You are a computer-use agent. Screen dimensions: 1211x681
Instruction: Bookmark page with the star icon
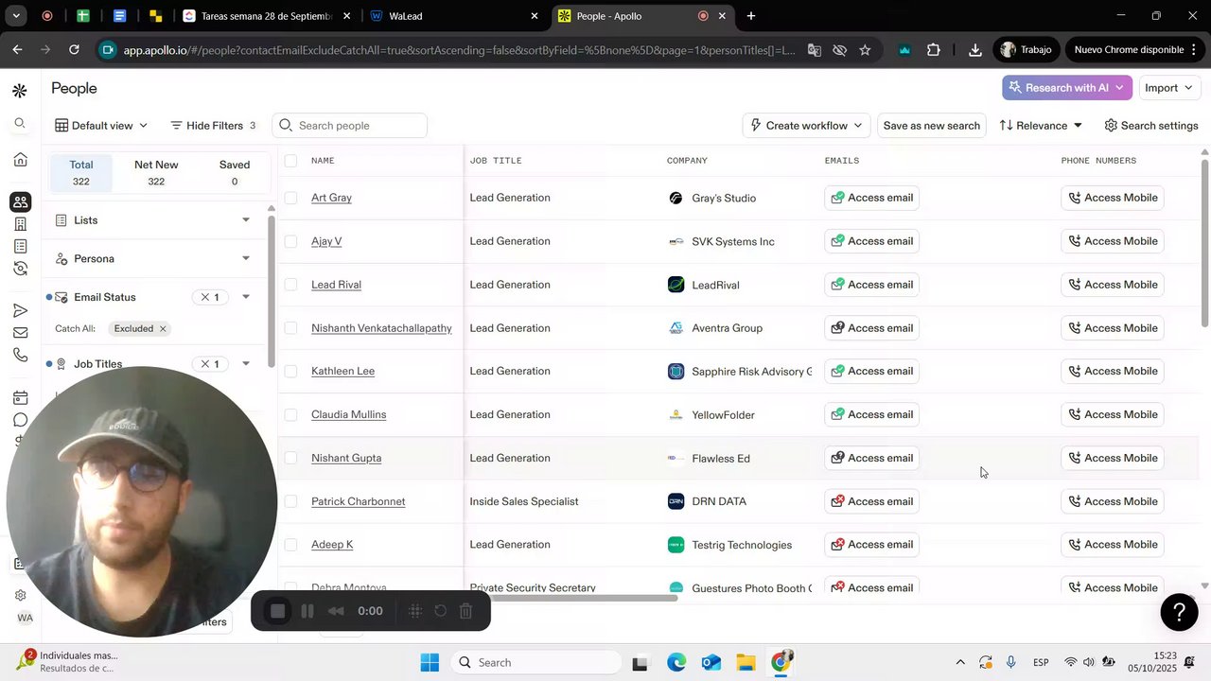(865, 50)
